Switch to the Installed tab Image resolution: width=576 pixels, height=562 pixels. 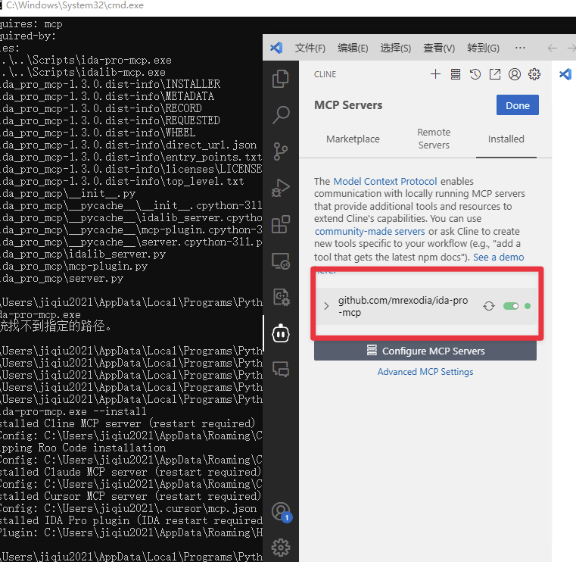click(506, 139)
